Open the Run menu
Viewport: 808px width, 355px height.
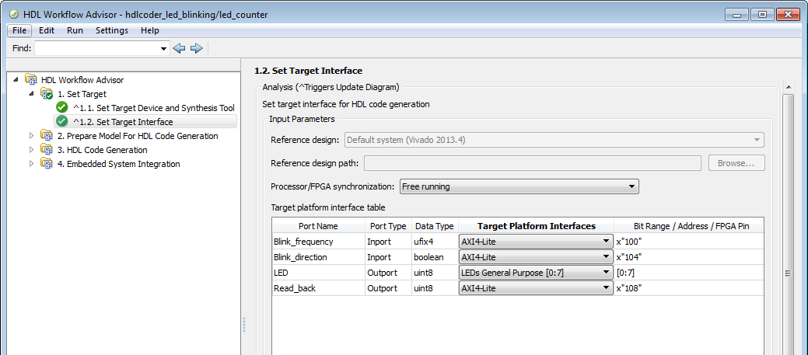pos(75,30)
